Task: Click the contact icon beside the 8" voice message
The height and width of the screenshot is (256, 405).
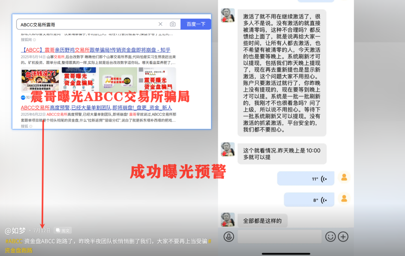Action: [x=344, y=199]
